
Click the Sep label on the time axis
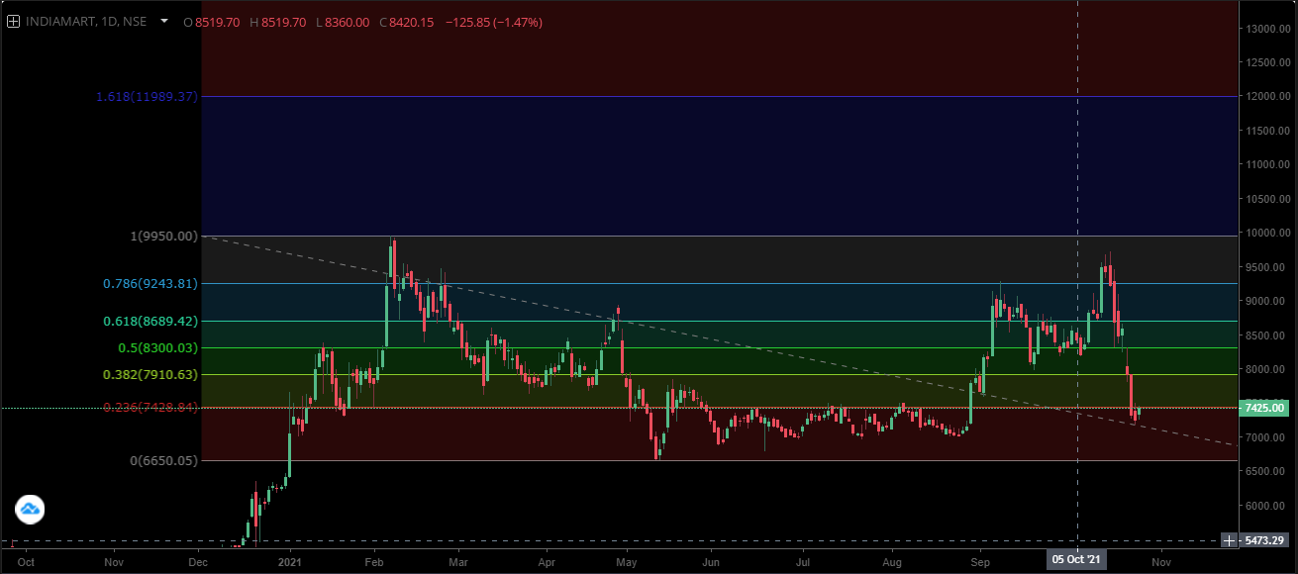point(980,561)
